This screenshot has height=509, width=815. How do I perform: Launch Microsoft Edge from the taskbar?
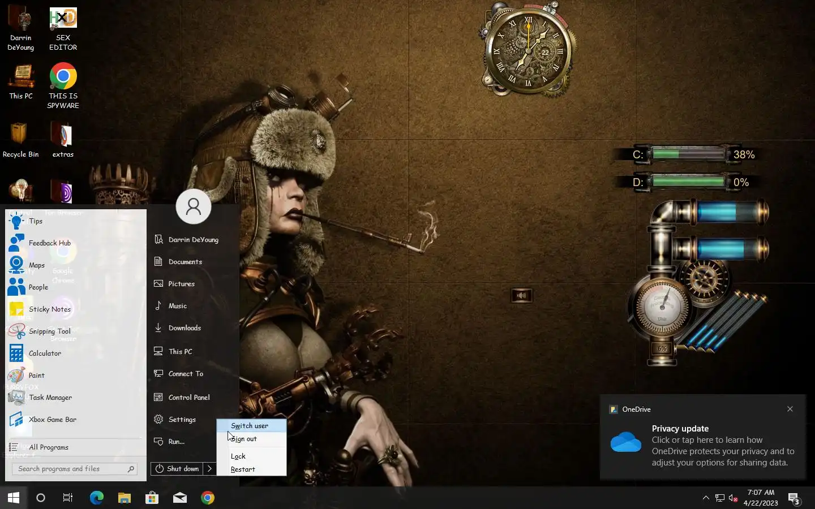(96, 498)
